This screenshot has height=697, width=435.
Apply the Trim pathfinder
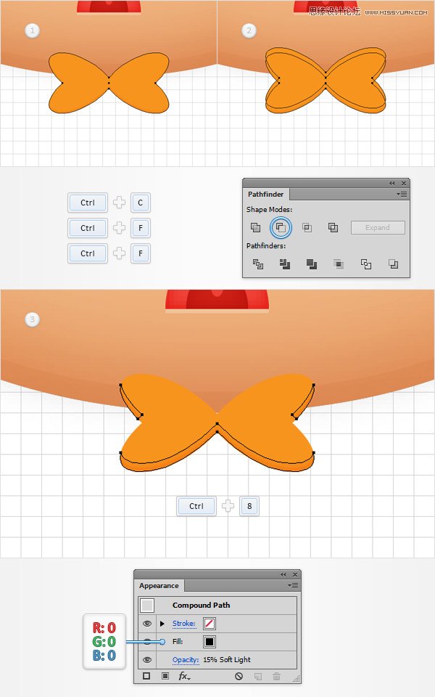[284, 264]
